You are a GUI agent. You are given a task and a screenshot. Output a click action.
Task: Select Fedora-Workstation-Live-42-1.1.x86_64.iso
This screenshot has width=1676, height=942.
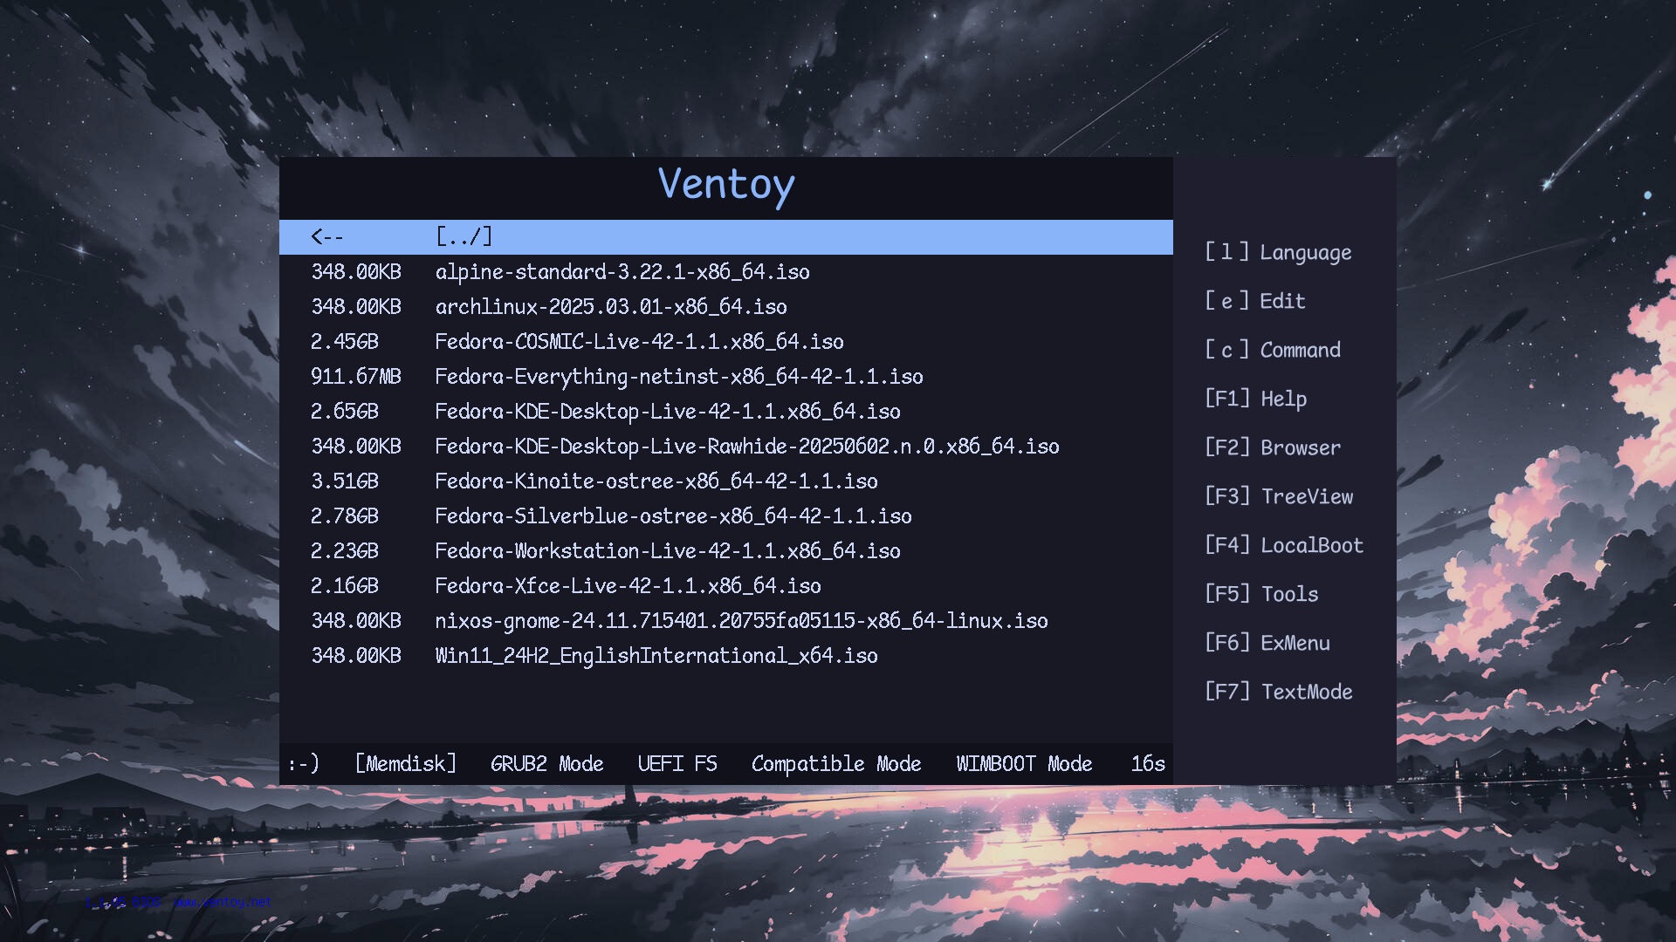pos(668,551)
